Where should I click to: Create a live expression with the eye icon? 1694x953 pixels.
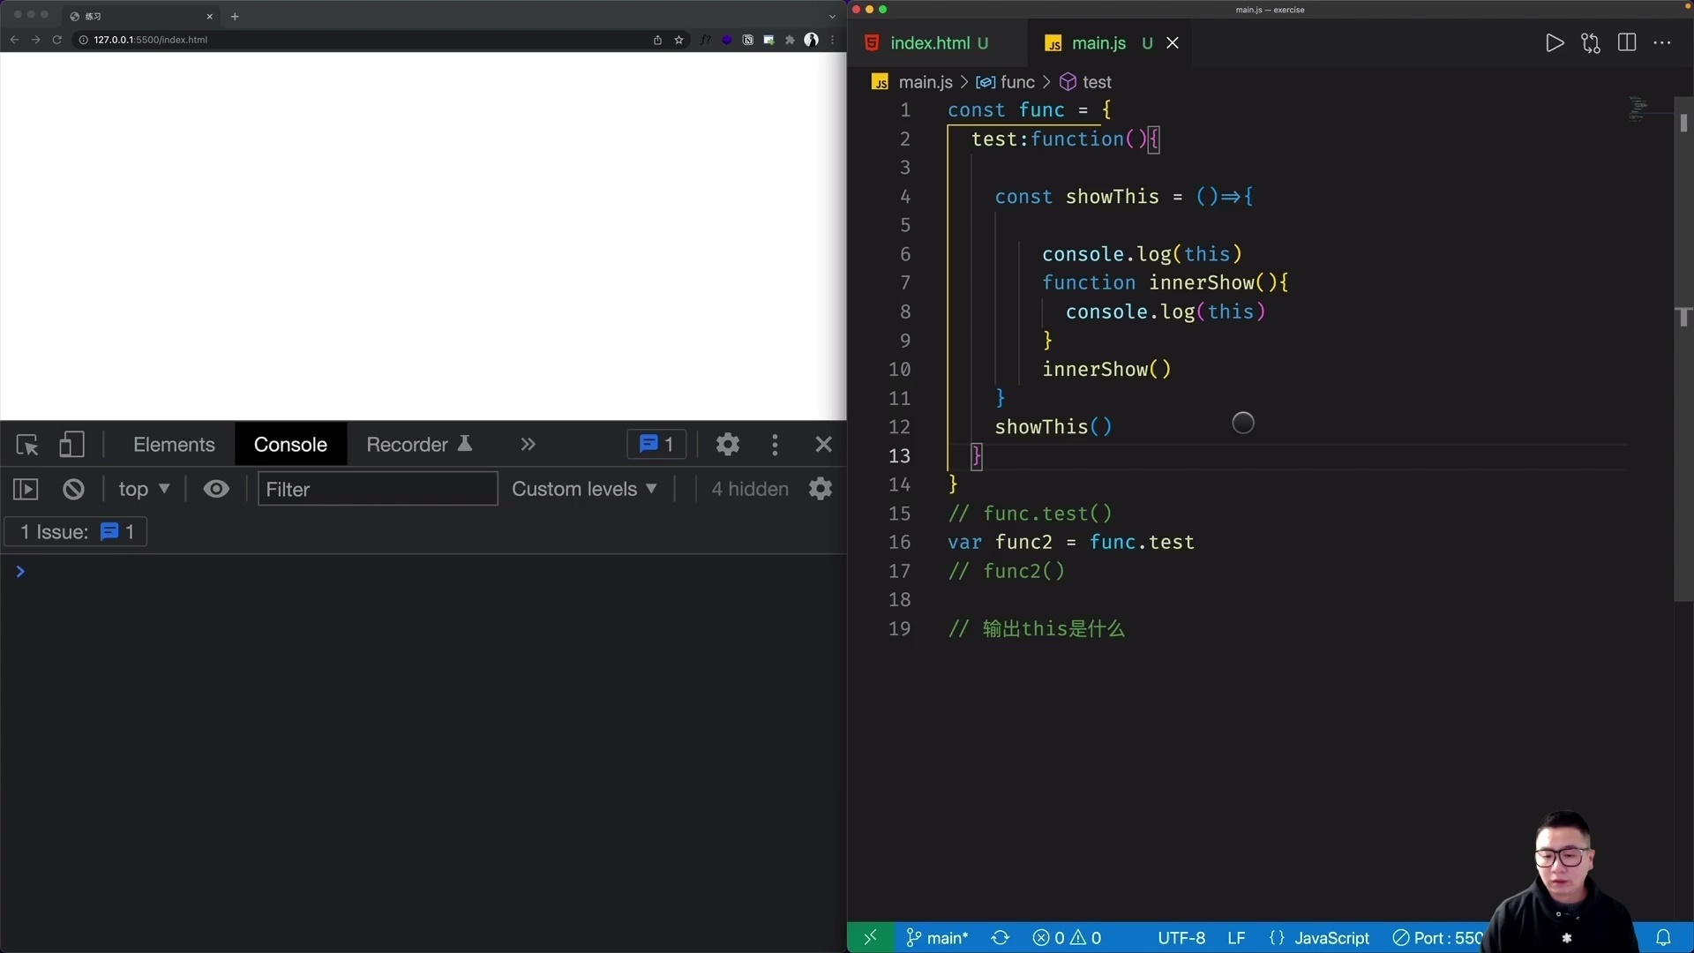point(216,488)
